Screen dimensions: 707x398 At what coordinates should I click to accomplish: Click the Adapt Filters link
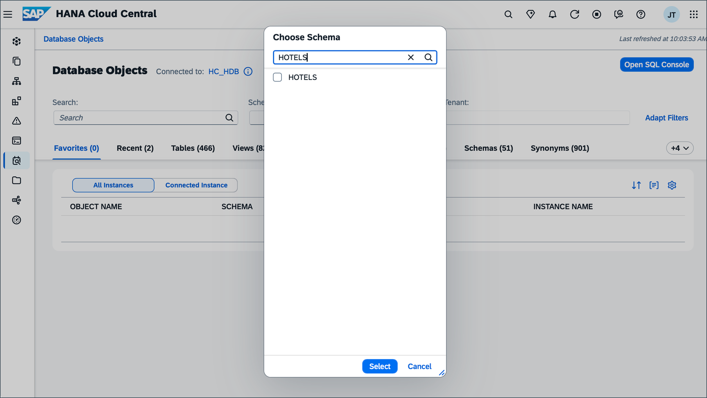667,118
